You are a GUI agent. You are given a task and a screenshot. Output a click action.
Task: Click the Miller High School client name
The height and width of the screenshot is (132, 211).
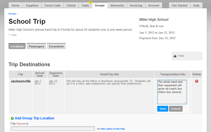point(154,20)
